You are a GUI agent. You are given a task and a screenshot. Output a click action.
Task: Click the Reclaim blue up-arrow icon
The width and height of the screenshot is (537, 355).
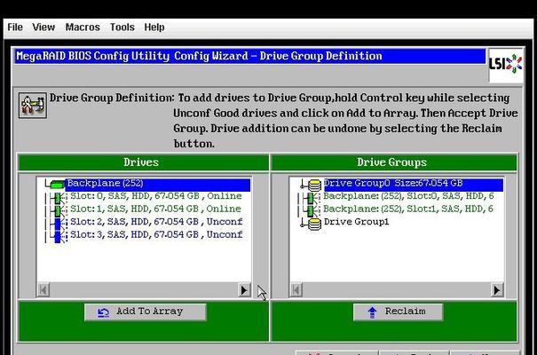coord(372,312)
